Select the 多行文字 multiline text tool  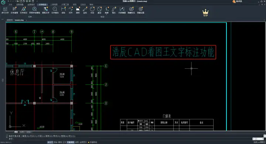[5, 10]
